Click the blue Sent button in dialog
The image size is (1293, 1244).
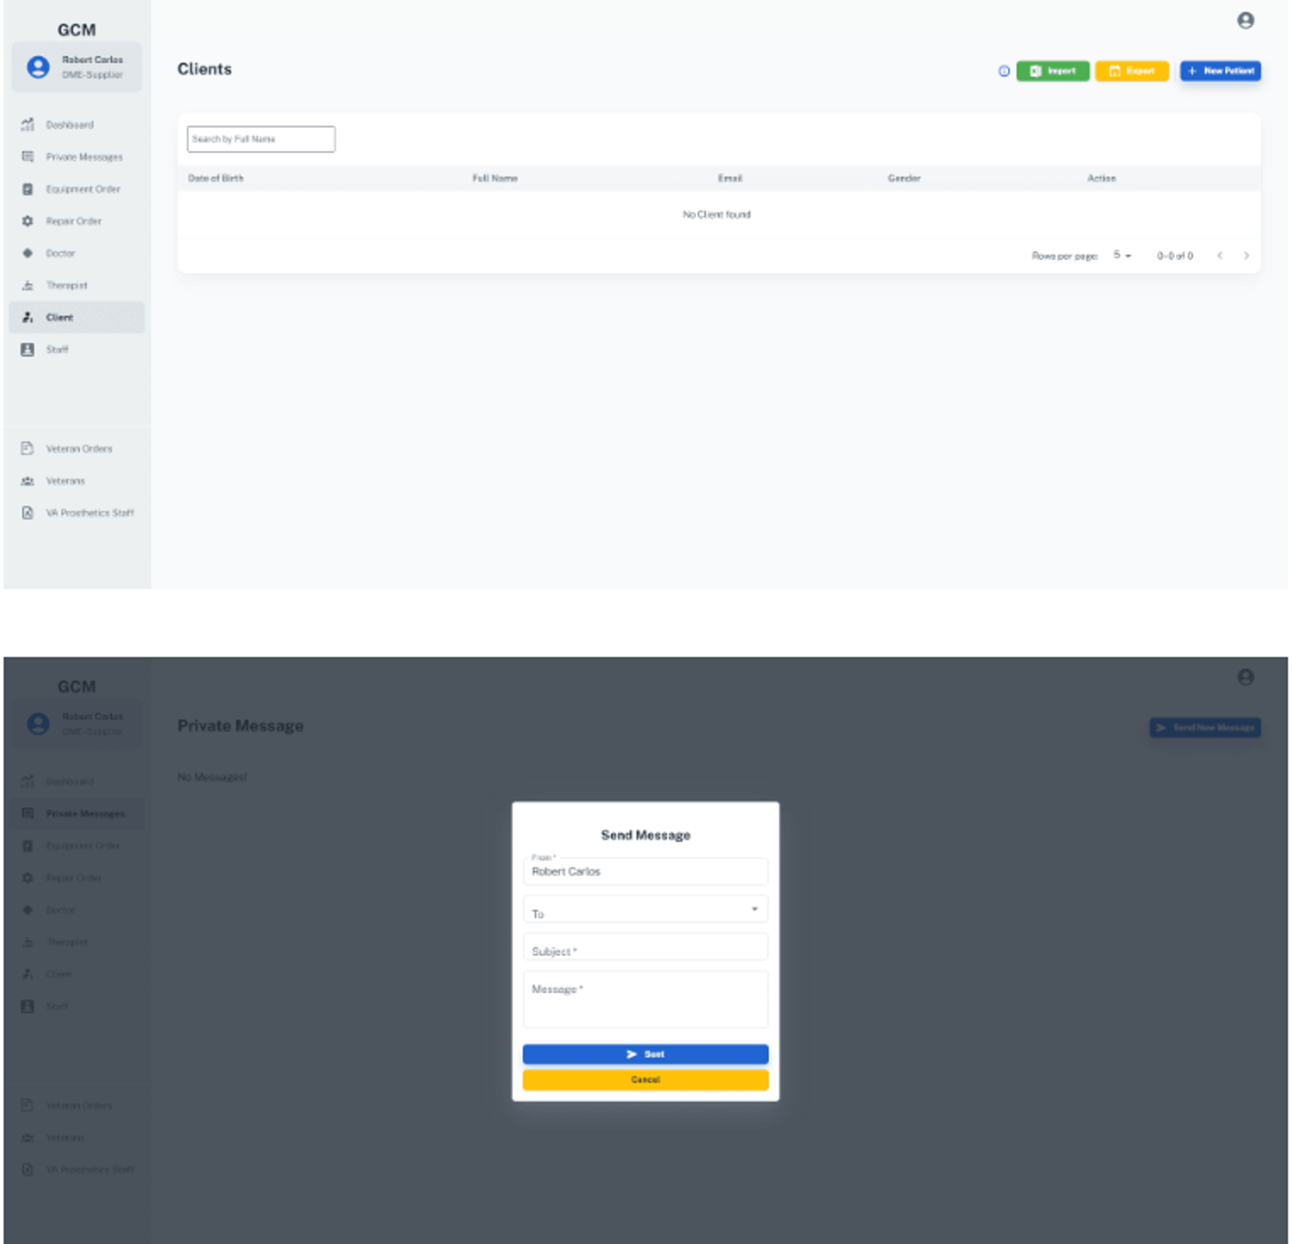(x=645, y=1054)
